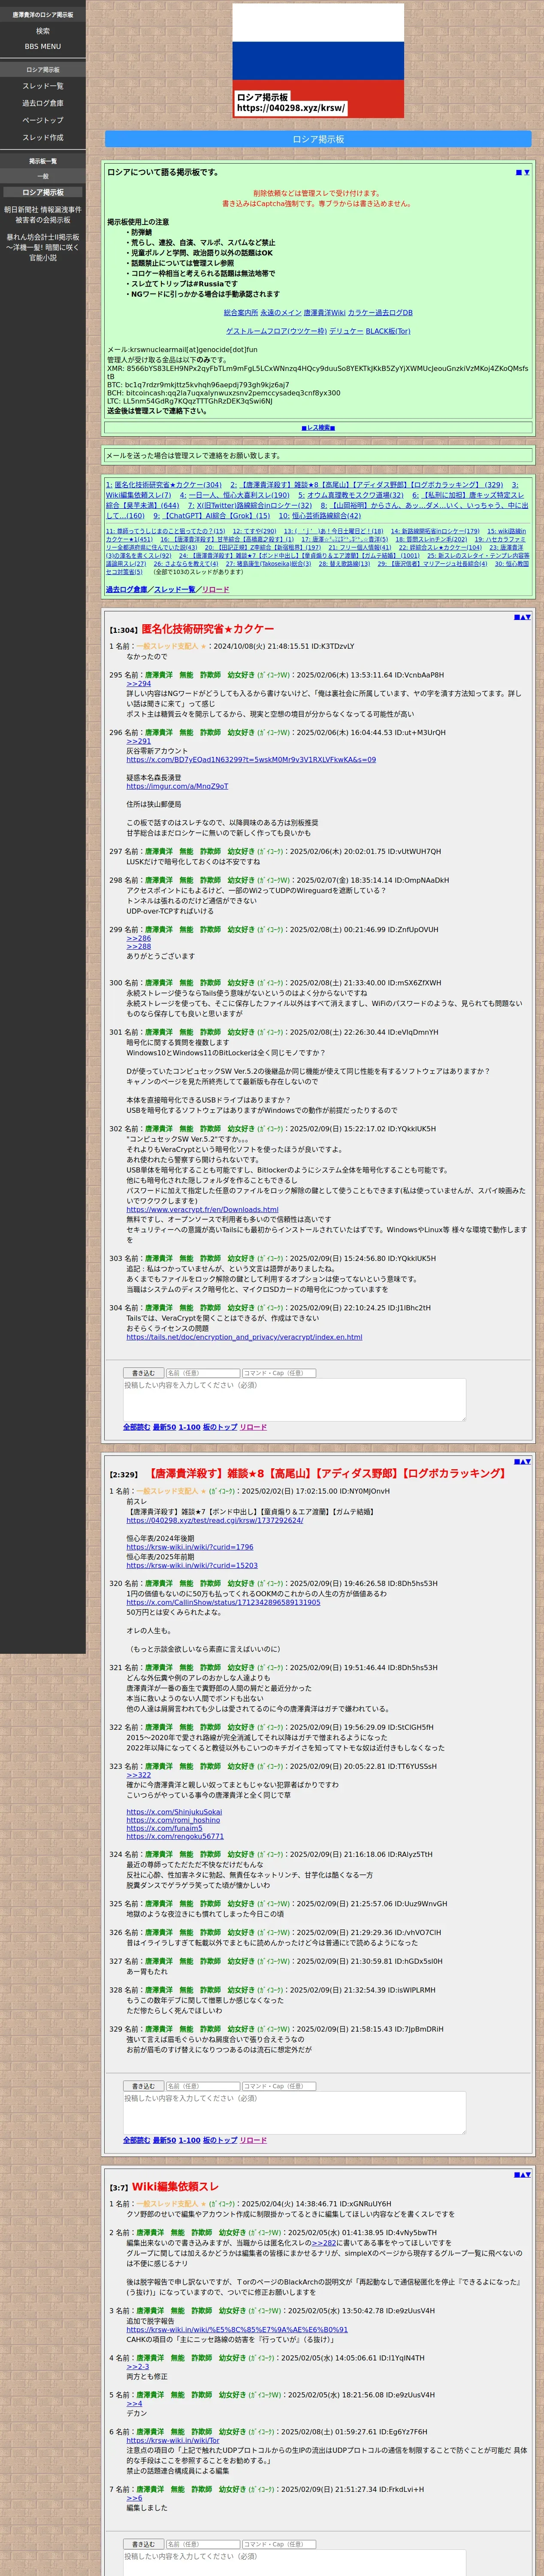Open the 永遠のメイン link
This screenshot has width=544, height=2576.
coord(281,313)
